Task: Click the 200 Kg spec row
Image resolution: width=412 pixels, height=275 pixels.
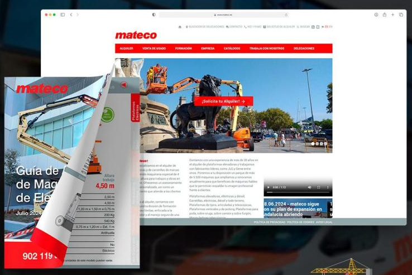Action: [95, 215]
